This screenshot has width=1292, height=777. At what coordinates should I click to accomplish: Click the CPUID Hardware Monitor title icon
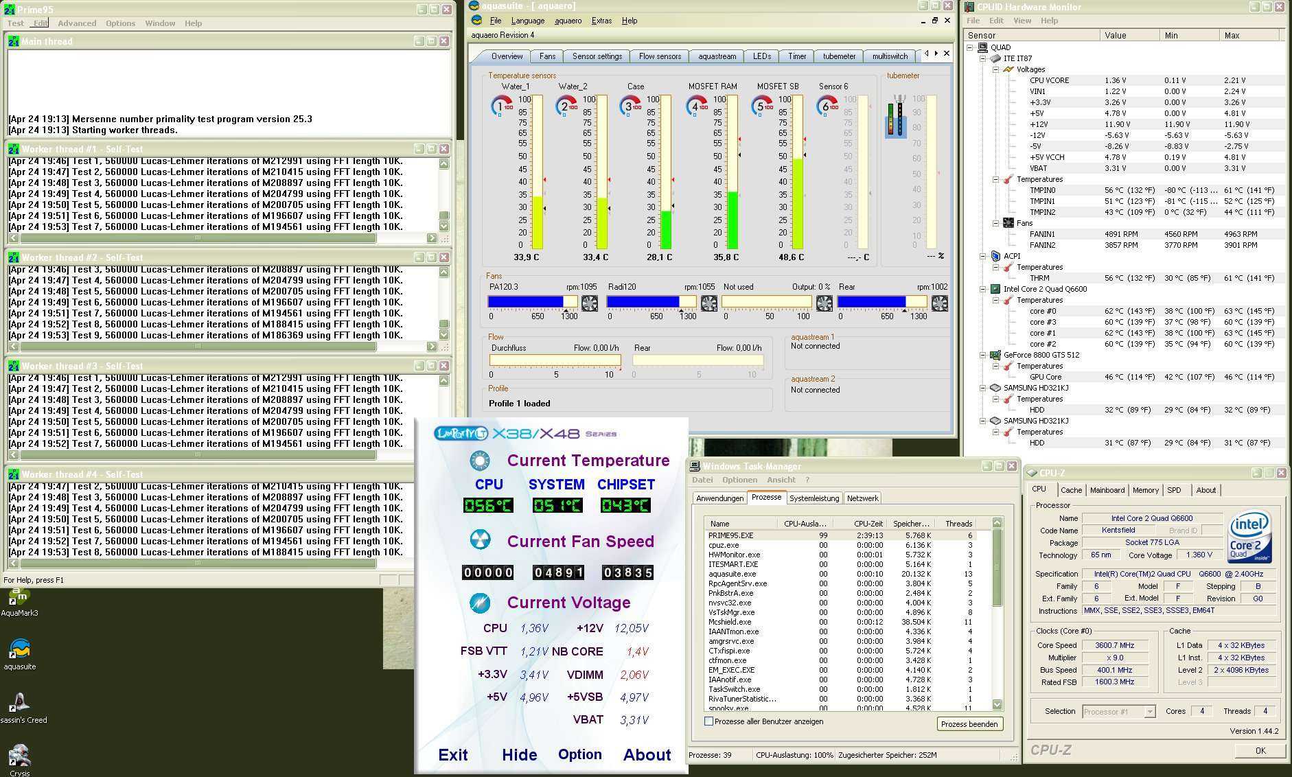click(x=969, y=7)
